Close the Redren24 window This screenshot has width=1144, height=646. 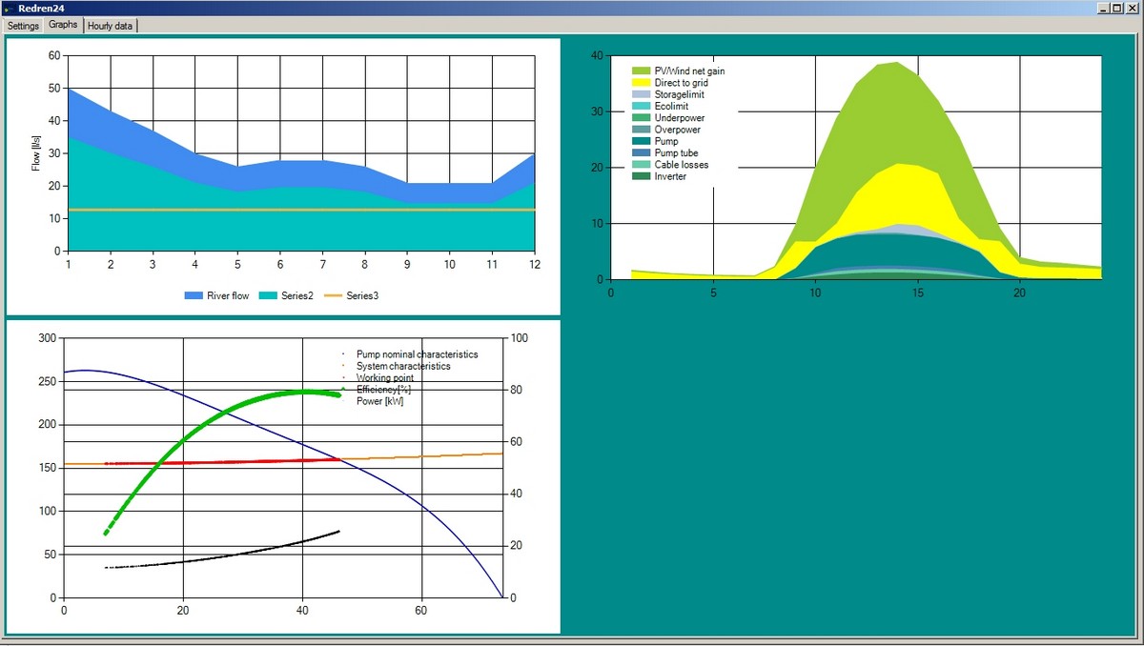tap(1132, 8)
